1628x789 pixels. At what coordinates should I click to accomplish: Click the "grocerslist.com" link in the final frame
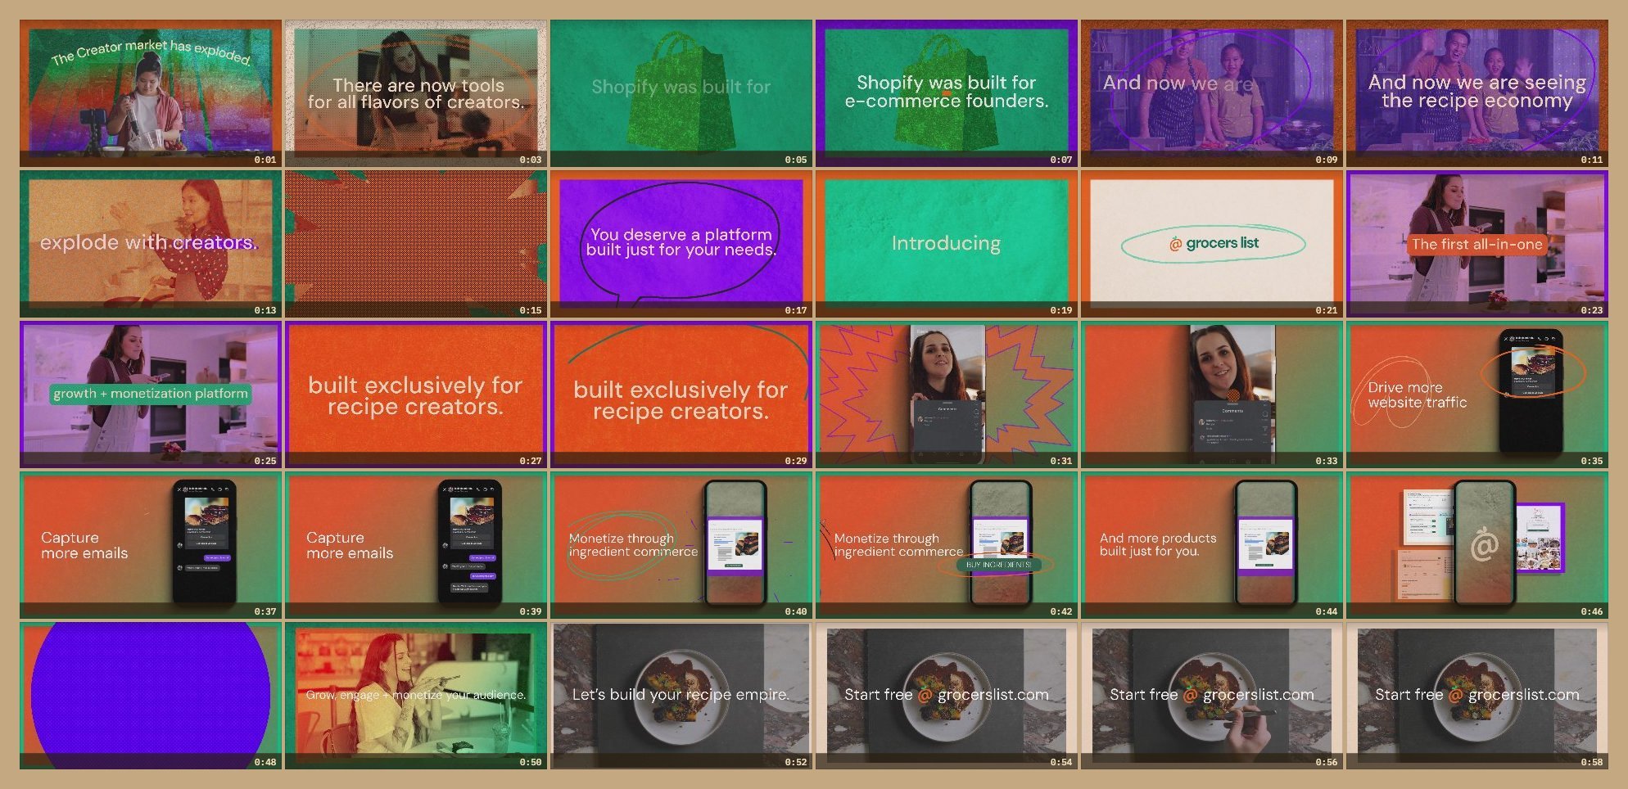[1524, 694]
